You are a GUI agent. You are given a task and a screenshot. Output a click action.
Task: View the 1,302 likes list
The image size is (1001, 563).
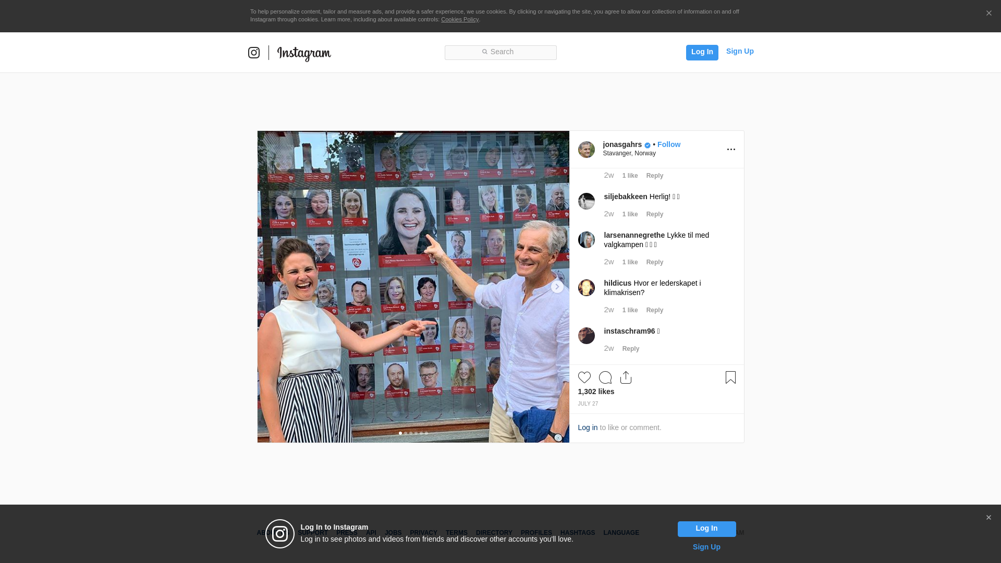tap(596, 391)
